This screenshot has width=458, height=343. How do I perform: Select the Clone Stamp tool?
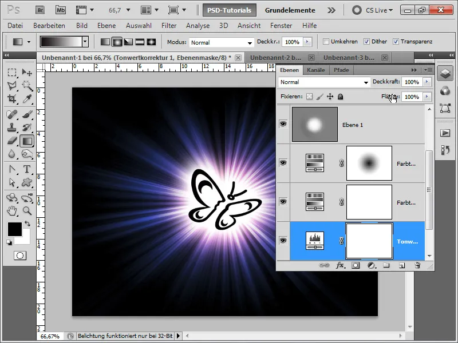tap(12, 127)
